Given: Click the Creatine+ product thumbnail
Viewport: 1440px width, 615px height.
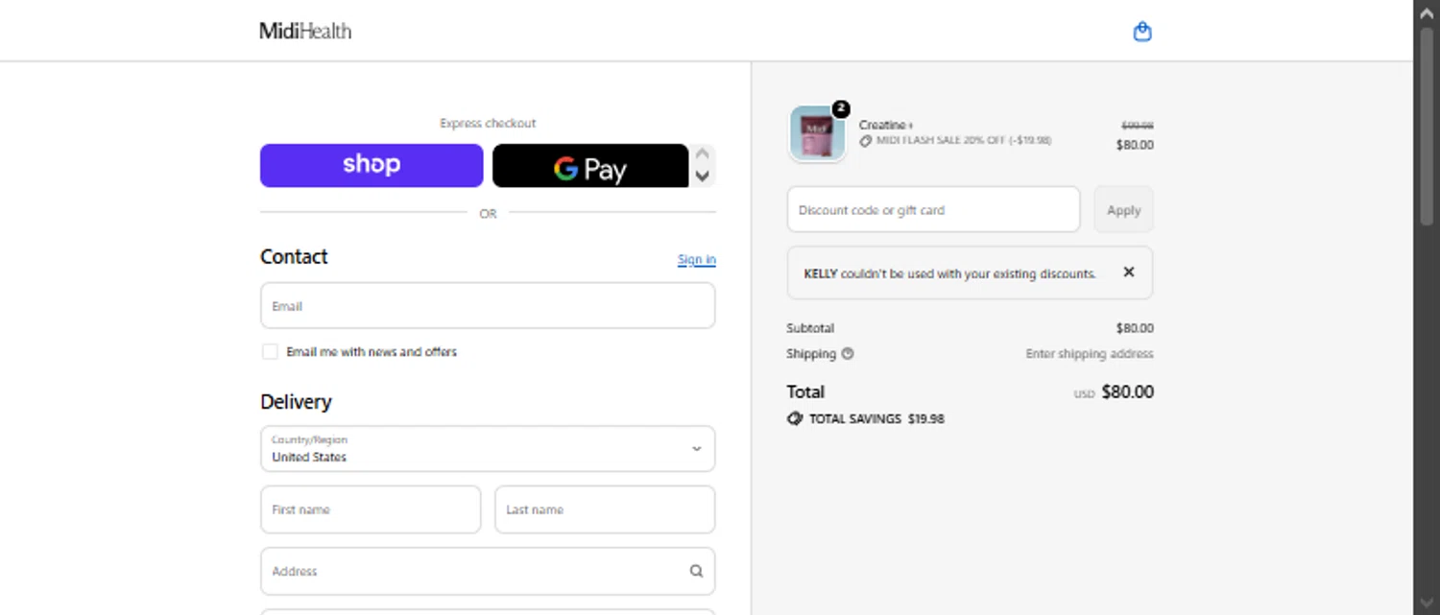Looking at the screenshot, I should [x=817, y=133].
